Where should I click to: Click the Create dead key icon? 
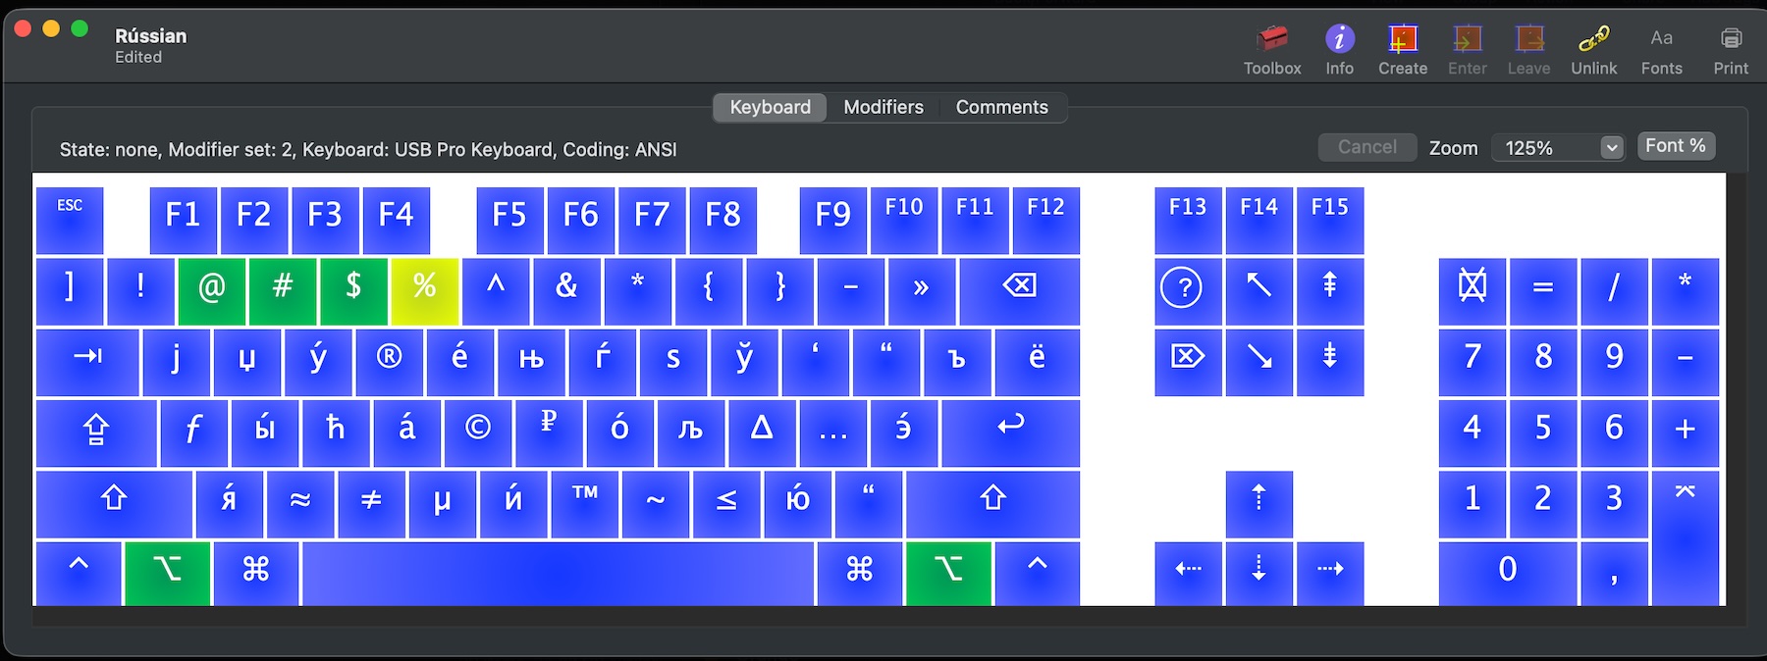click(1402, 39)
